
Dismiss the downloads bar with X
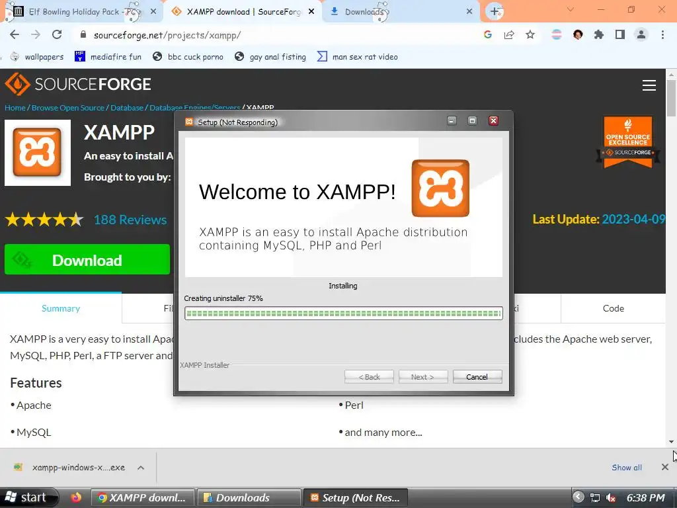665,467
